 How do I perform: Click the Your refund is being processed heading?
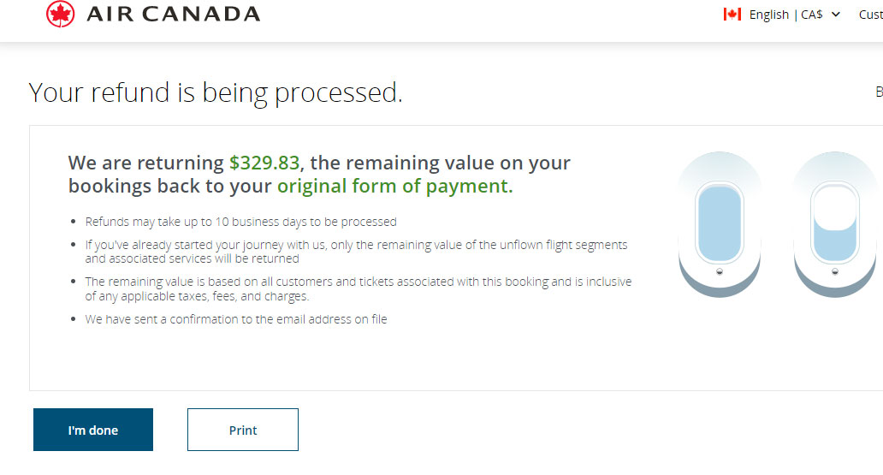(216, 92)
